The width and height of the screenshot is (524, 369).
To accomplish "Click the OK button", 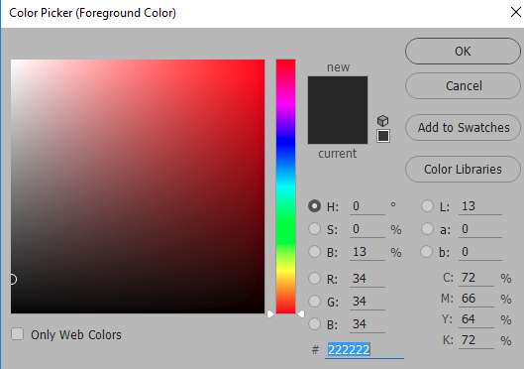I will pyautogui.click(x=463, y=52).
